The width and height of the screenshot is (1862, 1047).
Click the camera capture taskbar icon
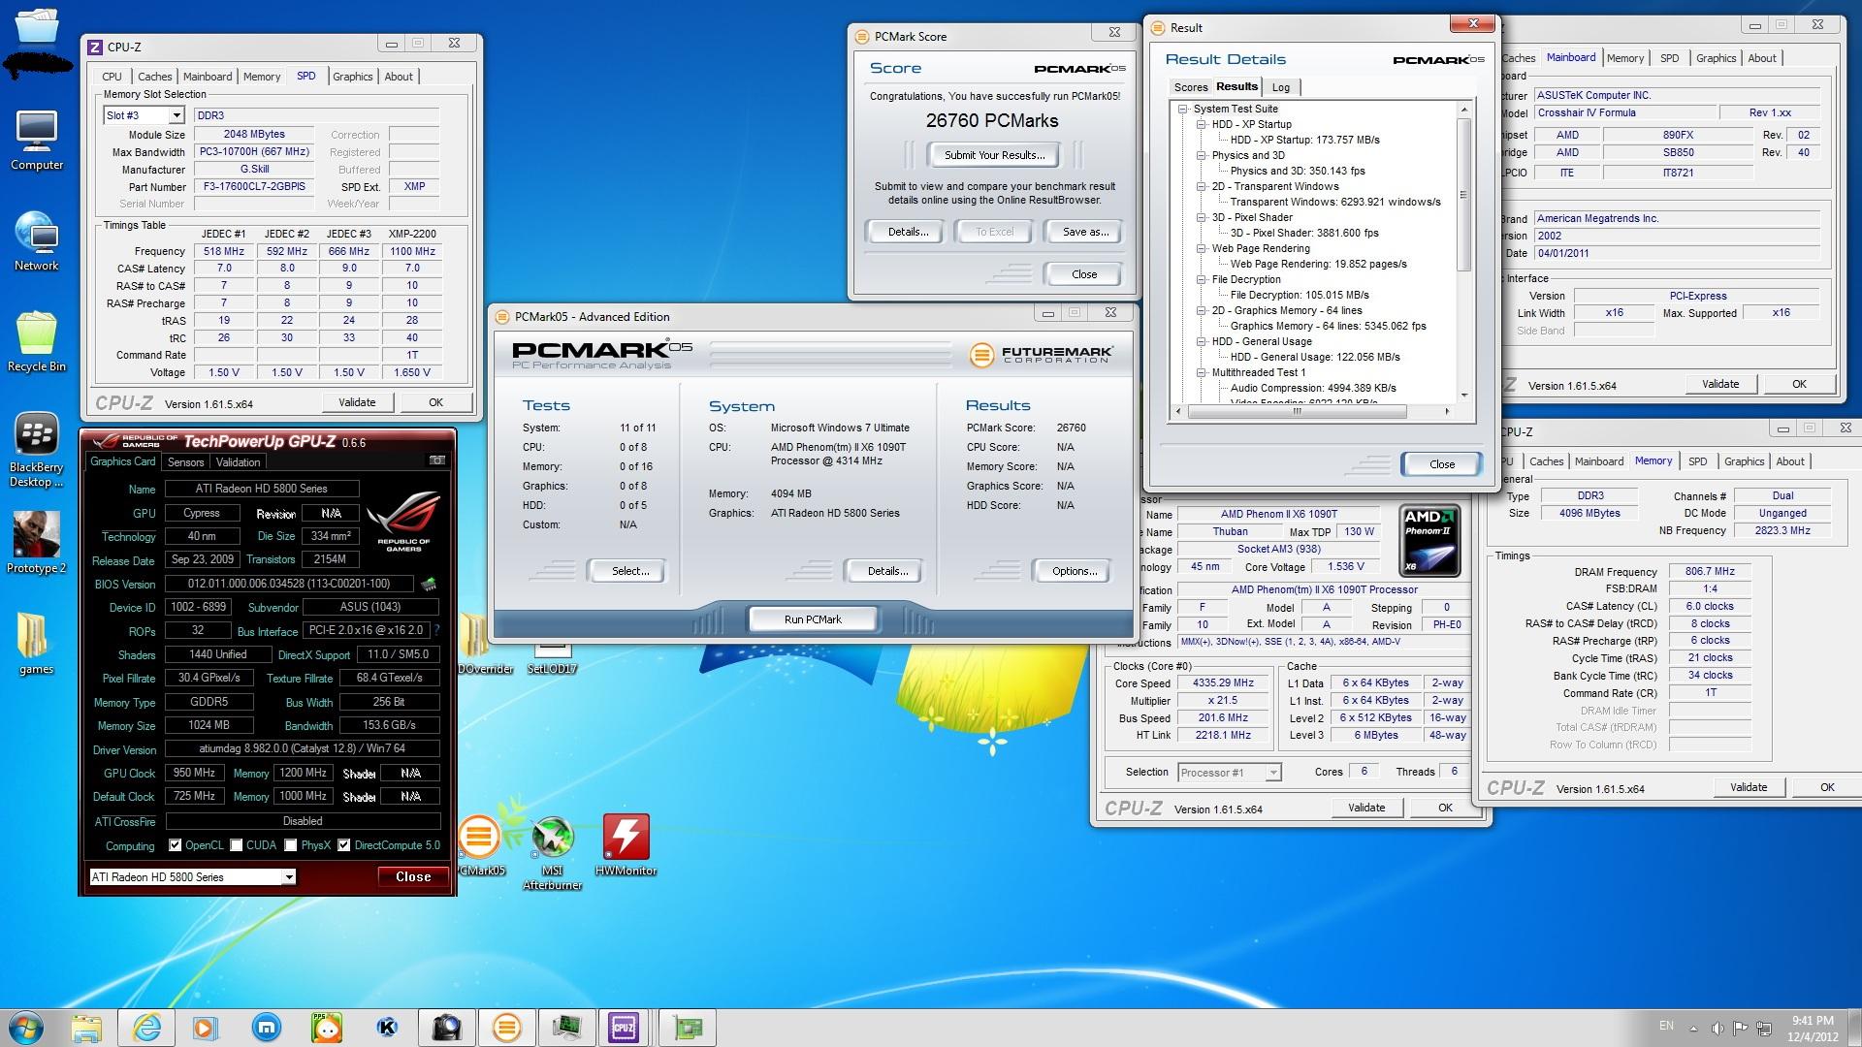[x=447, y=1028]
